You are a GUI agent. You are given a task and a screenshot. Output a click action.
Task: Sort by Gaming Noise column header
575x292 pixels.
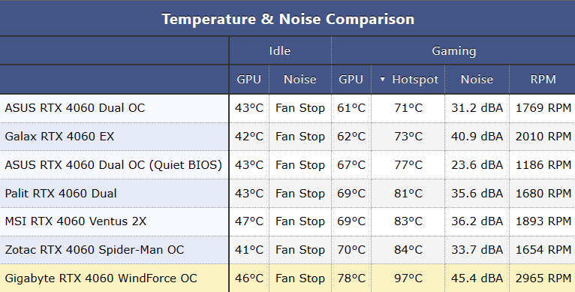[477, 80]
